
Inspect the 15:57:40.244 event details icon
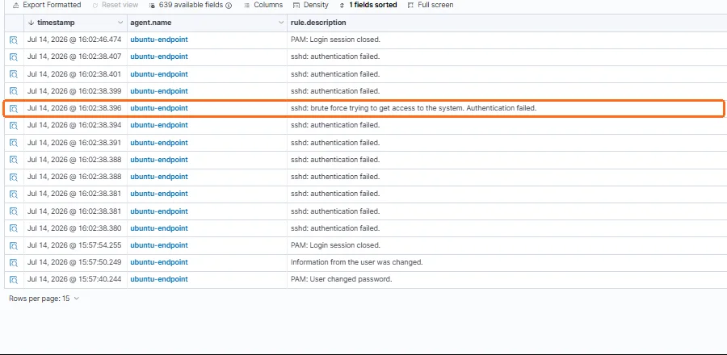[x=14, y=280]
